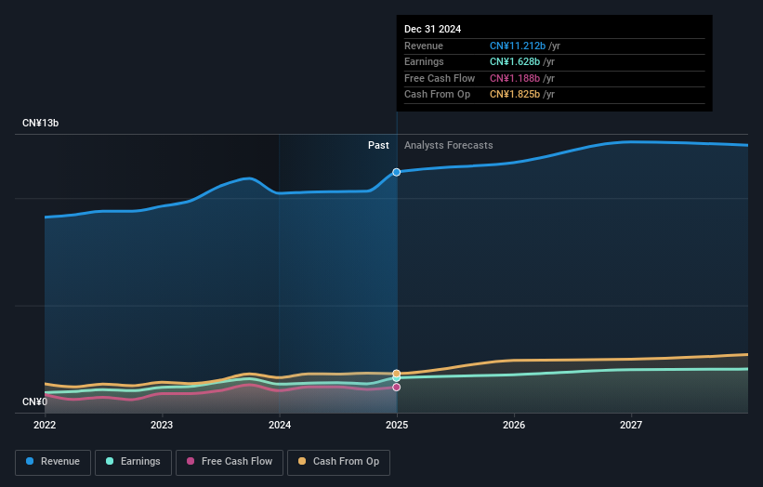Viewport: 763px width, 487px height.
Task: Click the 2024 x-axis label
Action: pos(280,425)
